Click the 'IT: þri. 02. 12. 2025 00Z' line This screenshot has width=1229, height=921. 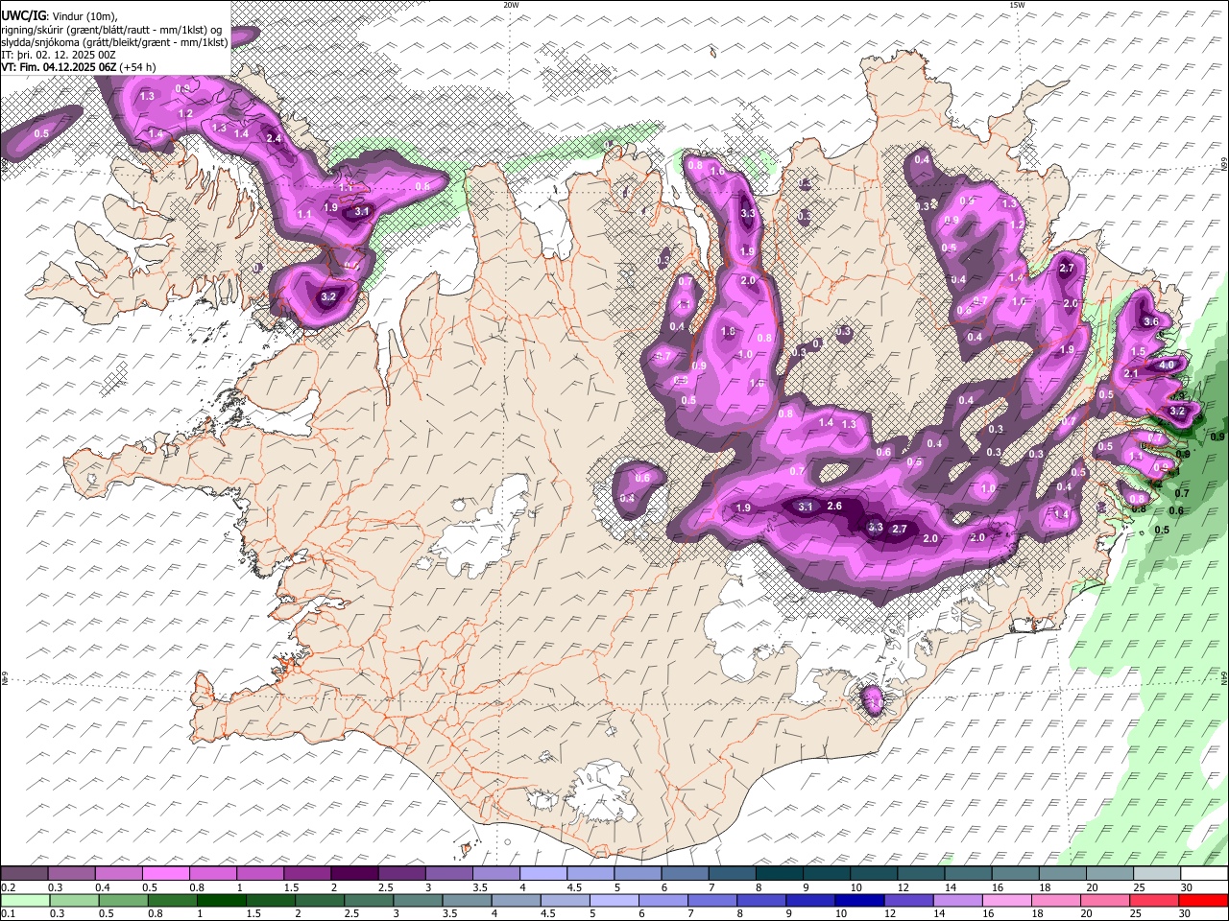[60, 55]
